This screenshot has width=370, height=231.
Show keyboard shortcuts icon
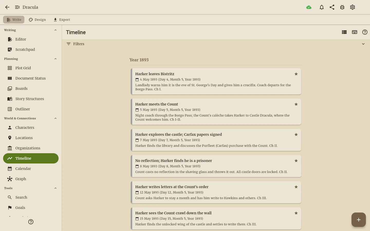pyautogui.click(x=355, y=32)
